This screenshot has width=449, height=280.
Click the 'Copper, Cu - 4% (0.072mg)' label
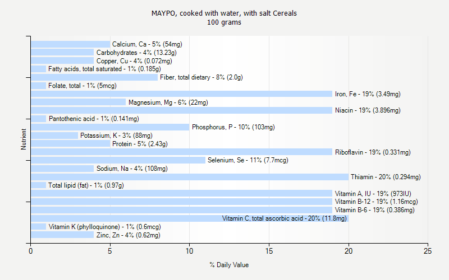pyautogui.click(x=134, y=61)
